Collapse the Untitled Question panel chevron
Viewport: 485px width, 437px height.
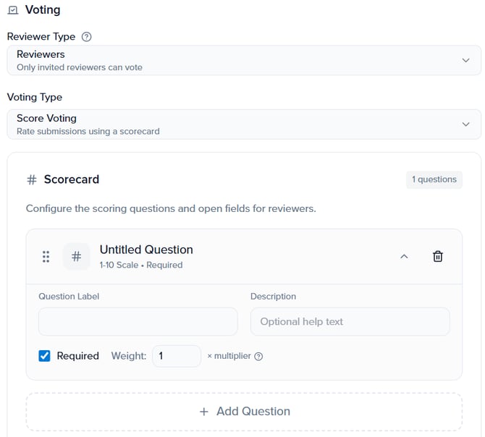click(404, 256)
